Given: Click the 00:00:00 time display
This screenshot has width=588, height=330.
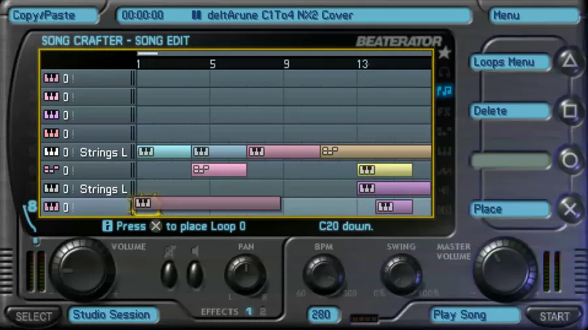Looking at the screenshot, I should pos(142,16).
